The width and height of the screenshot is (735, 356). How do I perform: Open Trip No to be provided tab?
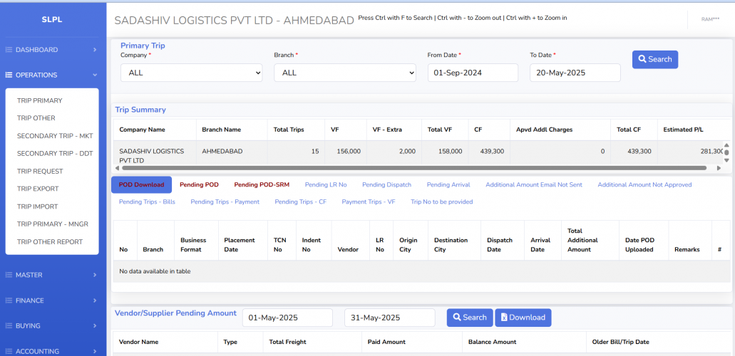[x=441, y=202]
